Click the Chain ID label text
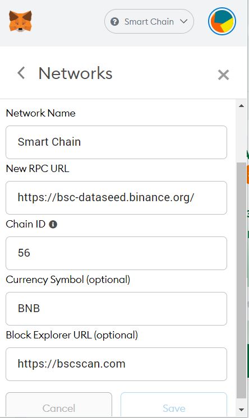Image resolution: width=249 pixels, height=418 pixels. [26, 224]
